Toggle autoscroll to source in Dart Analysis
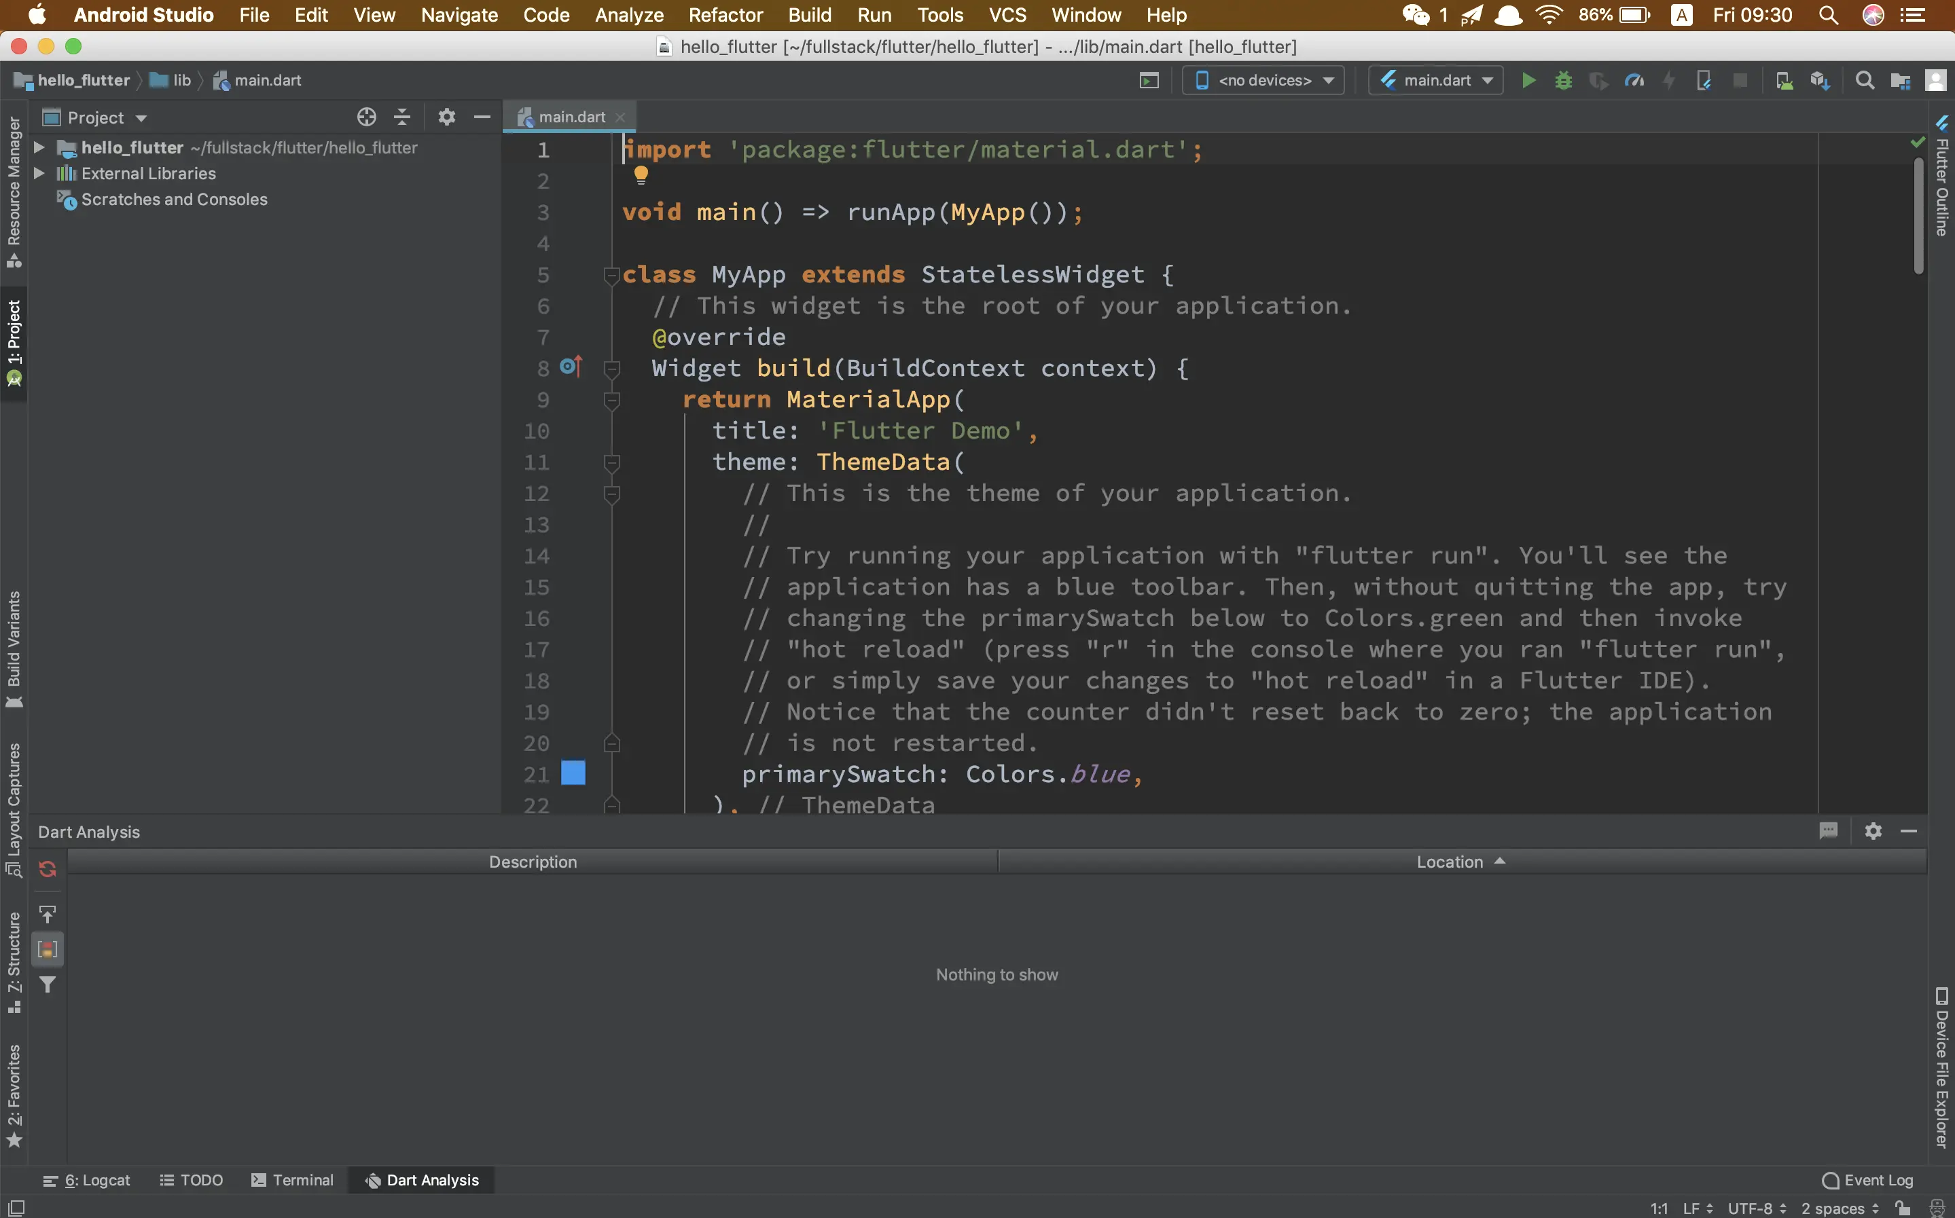The height and width of the screenshot is (1218, 1955). click(x=48, y=915)
